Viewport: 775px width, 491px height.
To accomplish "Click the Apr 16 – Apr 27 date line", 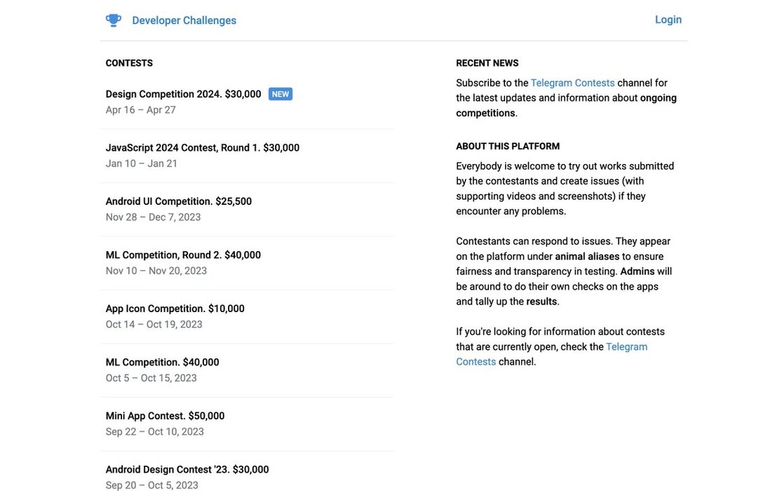I will click(140, 110).
